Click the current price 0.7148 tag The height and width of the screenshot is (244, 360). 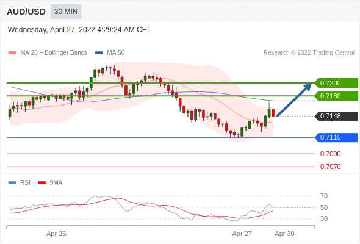tap(336, 116)
